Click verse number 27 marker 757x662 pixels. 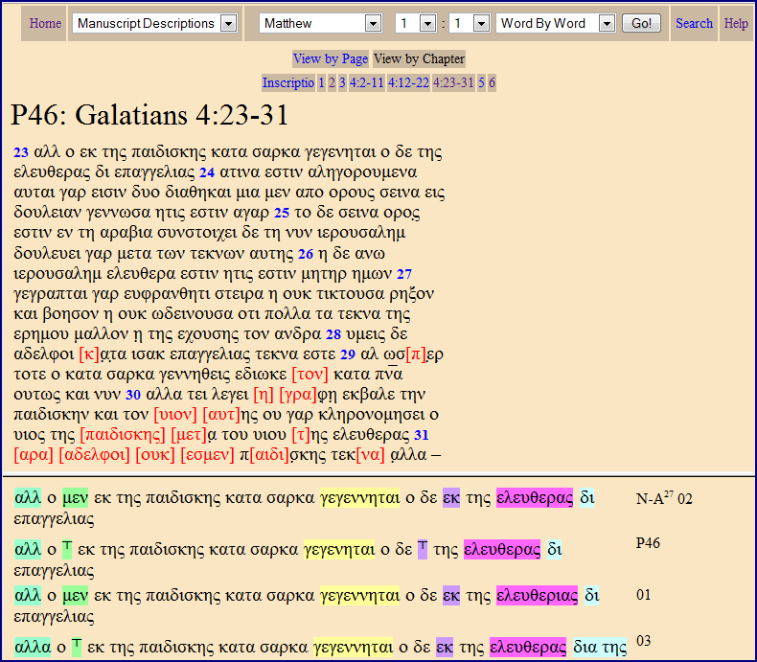[x=404, y=274]
